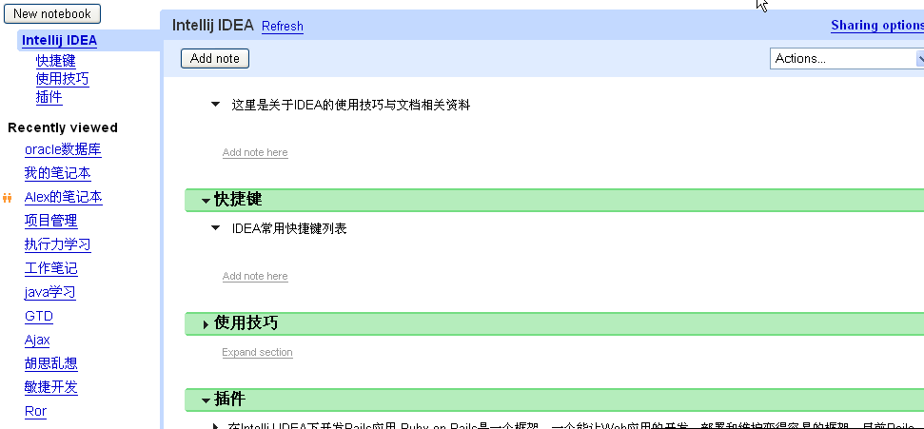Screen dimensions: 924x429
Task: Open the 项目管理 notebook
Action: click(51, 221)
